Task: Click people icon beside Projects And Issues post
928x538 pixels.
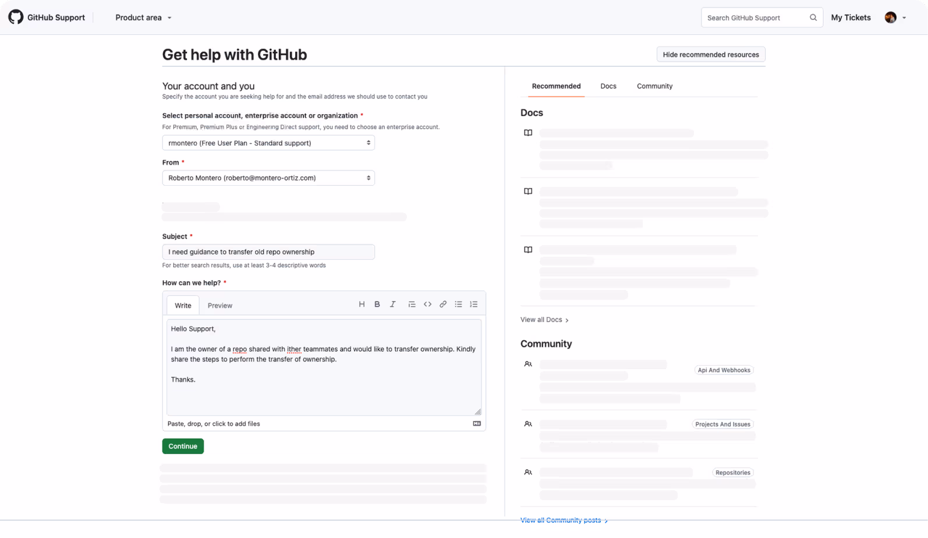Action: click(528, 424)
